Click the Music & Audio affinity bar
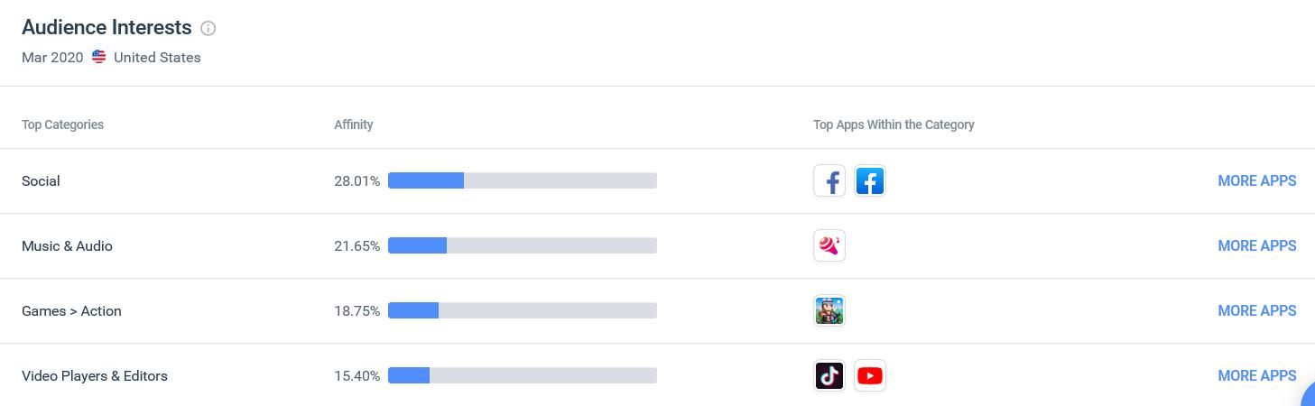 click(522, 245)
